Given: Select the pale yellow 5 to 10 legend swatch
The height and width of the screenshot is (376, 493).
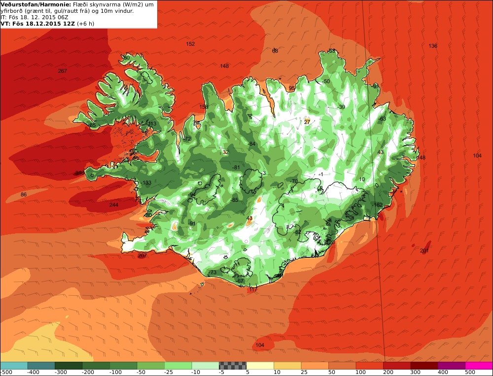Looking at the screenshot, I should 260,365.
